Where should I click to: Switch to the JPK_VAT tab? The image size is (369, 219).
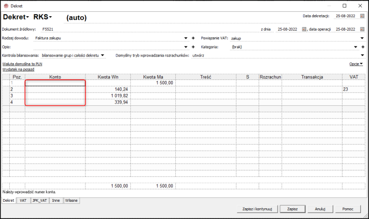(x=39, y=201)
